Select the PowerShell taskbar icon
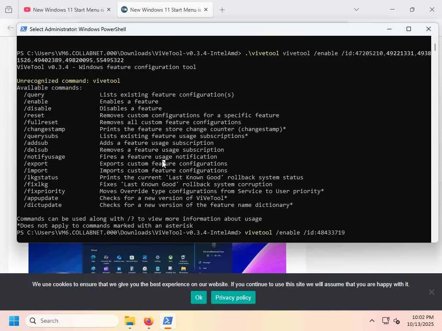 (168, 321)
